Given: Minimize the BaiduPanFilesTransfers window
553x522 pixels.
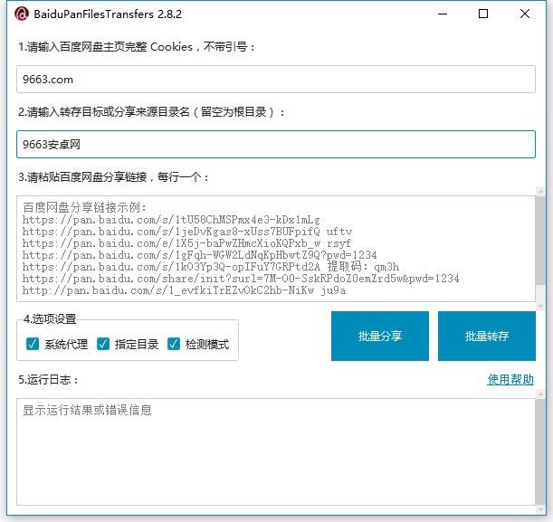Looking at the screenshot, I should [443, 14].
